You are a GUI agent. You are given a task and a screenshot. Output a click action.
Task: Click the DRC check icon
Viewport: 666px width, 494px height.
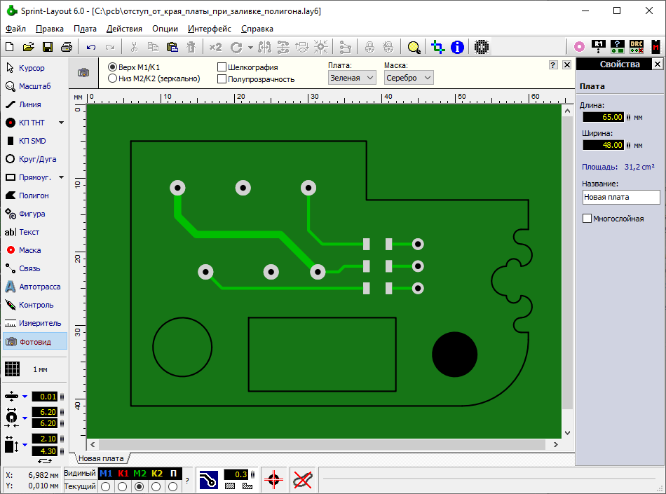[636, 47]
